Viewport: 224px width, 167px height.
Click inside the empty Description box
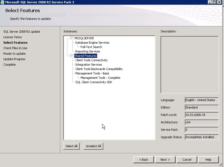[x=189, y=65]
